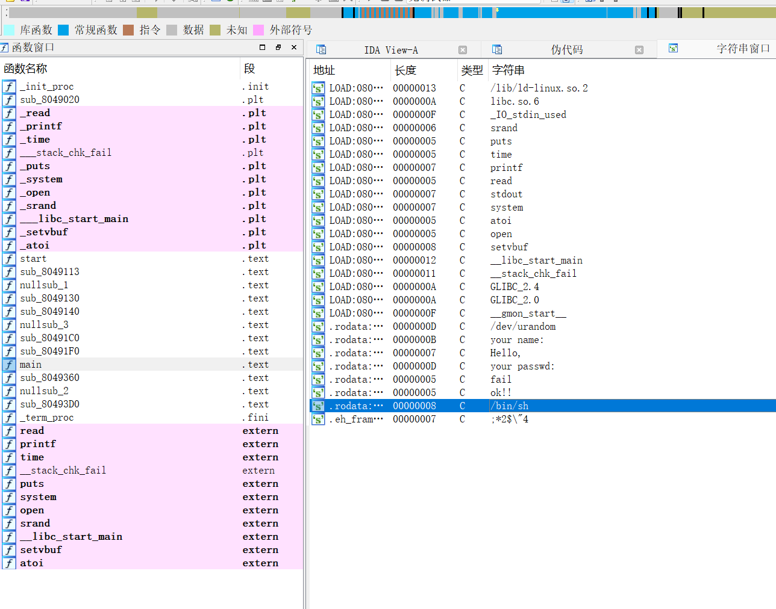Switch to the 伪代码 tab
The image size is (776, 609).
(566, 50)
